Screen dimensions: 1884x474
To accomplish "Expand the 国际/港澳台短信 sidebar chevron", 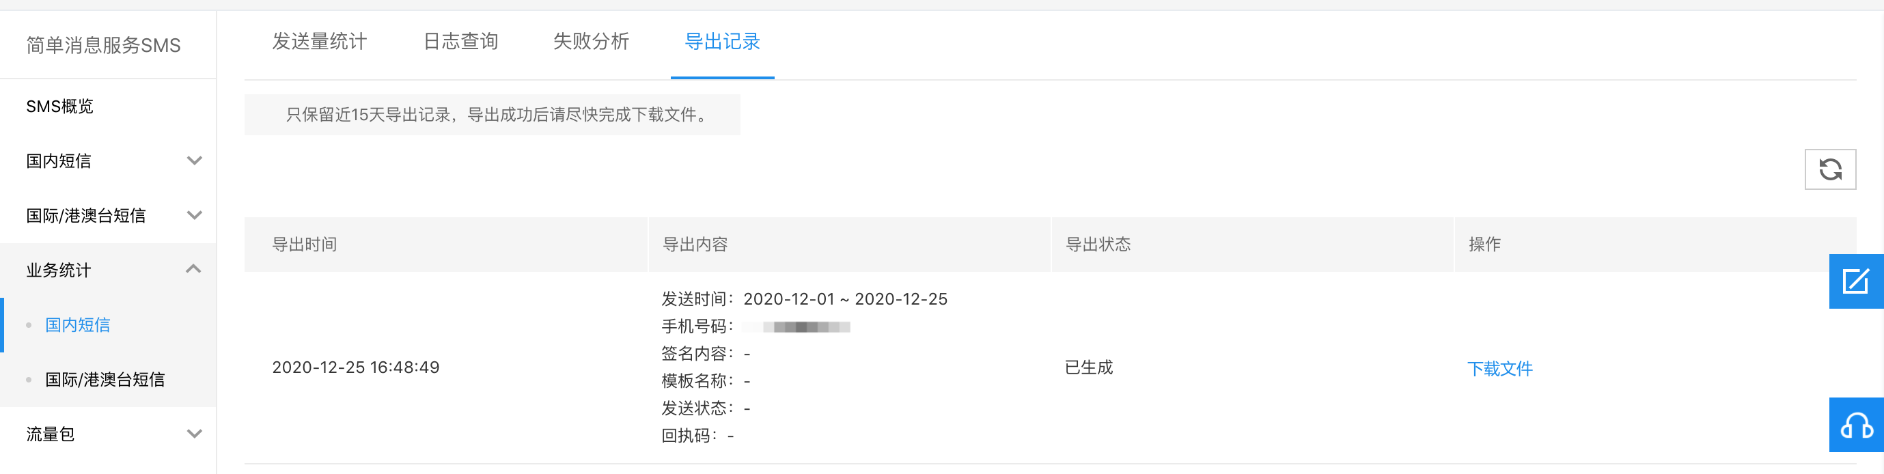I will 194,216.
